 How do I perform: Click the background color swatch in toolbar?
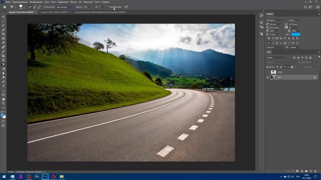[x=5, y=117]
